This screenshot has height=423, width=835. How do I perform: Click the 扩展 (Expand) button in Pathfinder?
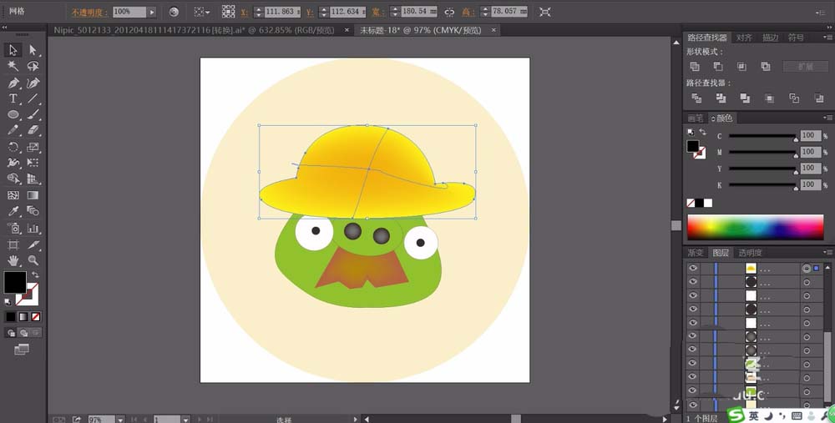[805, 67]
